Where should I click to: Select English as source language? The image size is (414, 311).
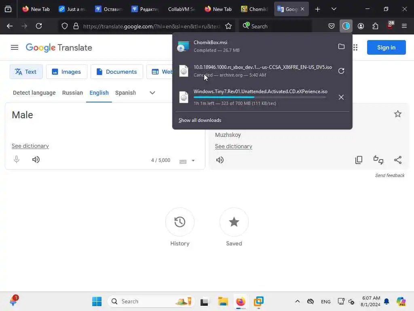(99, 93)
